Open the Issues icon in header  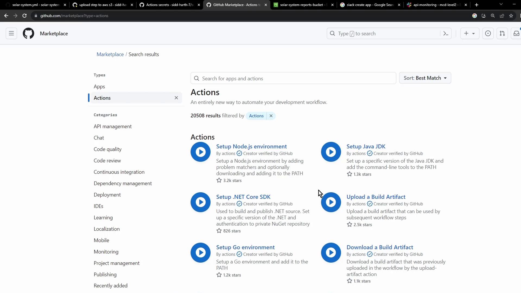(488, 33)
